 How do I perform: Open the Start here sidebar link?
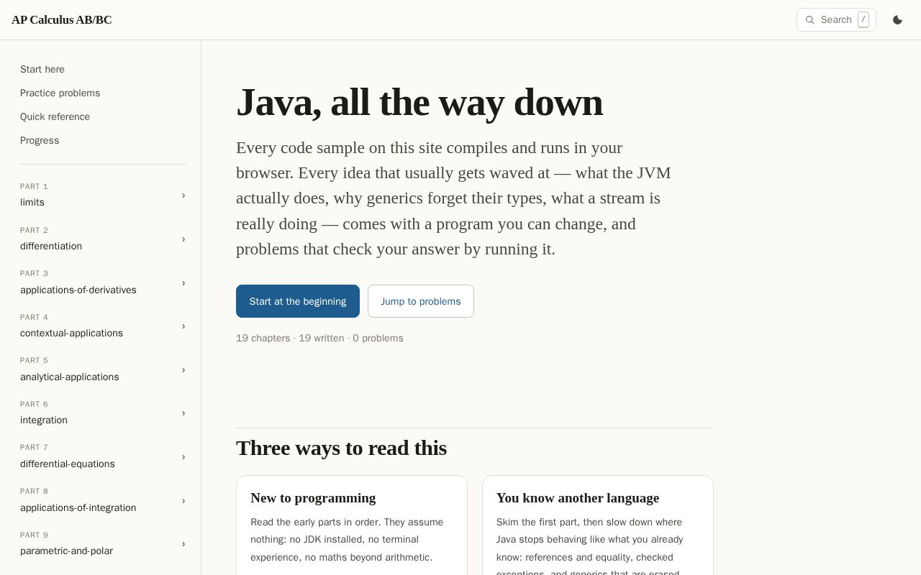pos(42,69)
